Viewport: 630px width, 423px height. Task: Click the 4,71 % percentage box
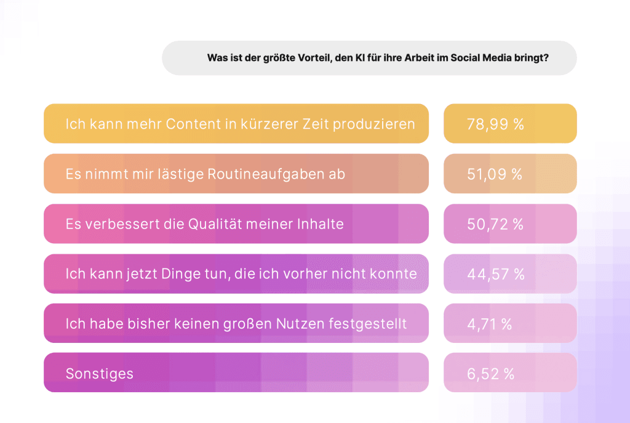[510, 323]
